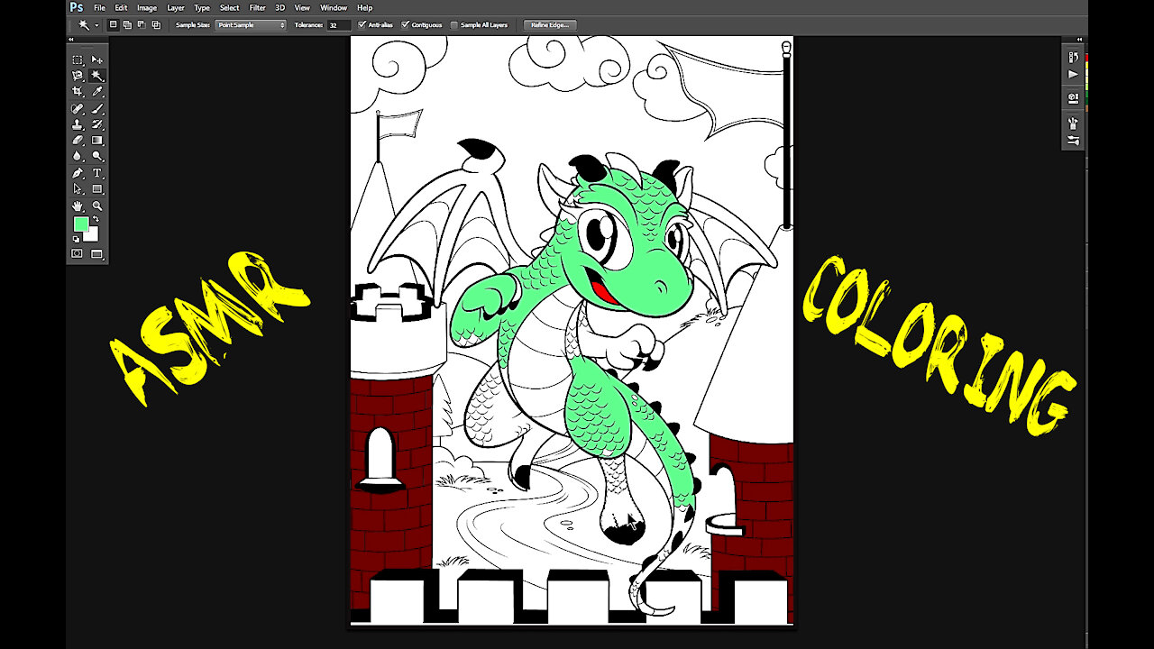Enable Sample All Layers checkbox
This screenshot has height=649, width=1154.
coord(454,24)
